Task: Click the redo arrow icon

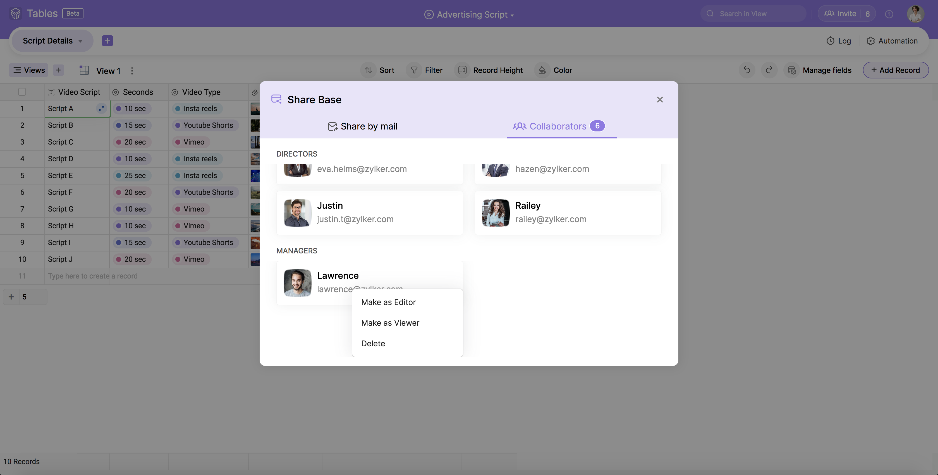Action: (x=769, y=70)
